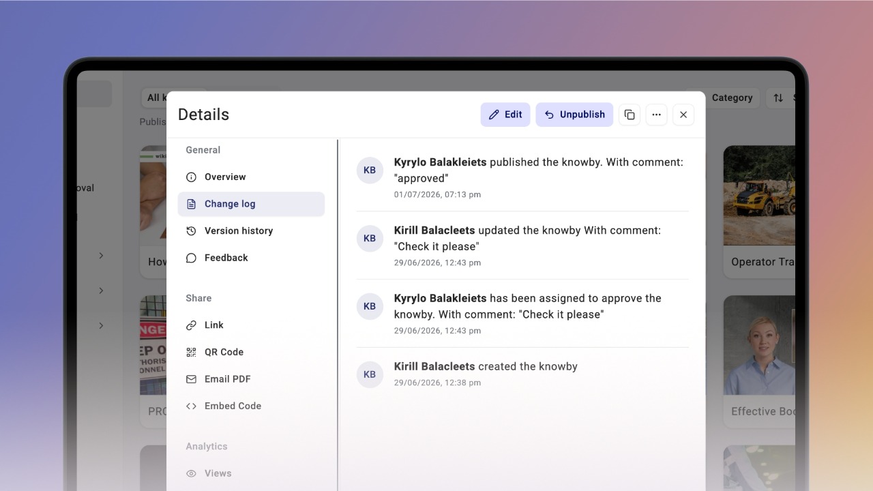View the Views analytics section
Viewport: 873px width, 491px height.
[251, 473]
